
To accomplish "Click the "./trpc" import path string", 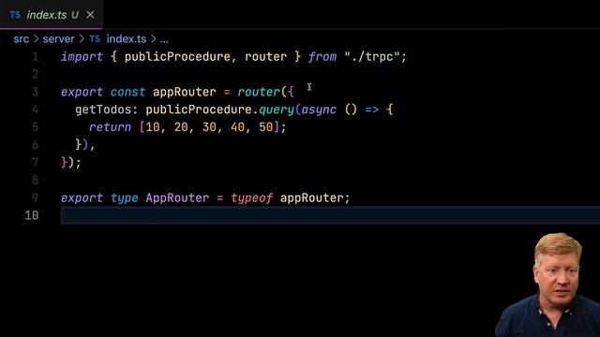I will point(372,57).
